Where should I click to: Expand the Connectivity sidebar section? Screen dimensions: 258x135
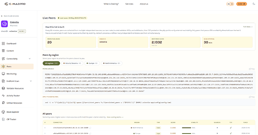coord(30,59)
